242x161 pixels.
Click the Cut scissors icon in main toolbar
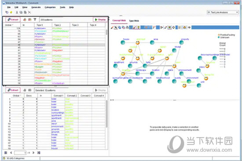point(17,12)
